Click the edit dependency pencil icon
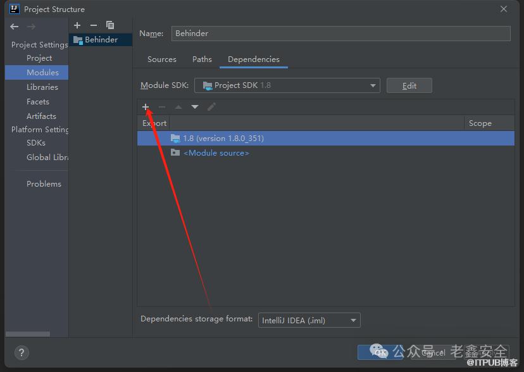 (x=211, y=107)
